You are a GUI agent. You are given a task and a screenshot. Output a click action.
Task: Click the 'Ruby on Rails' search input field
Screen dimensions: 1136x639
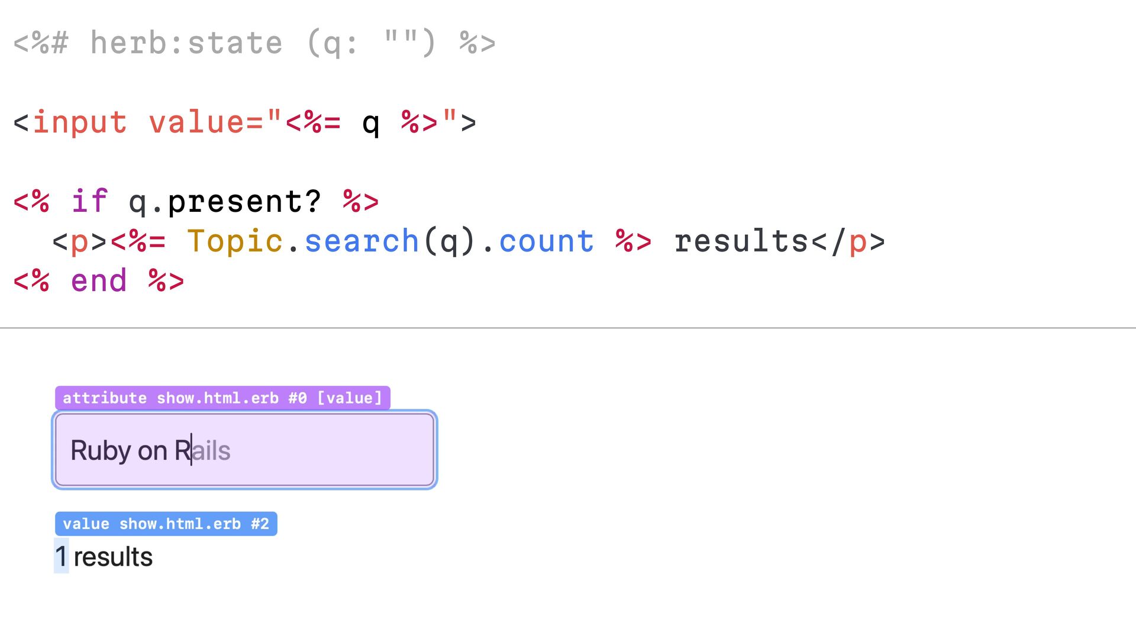244,450
